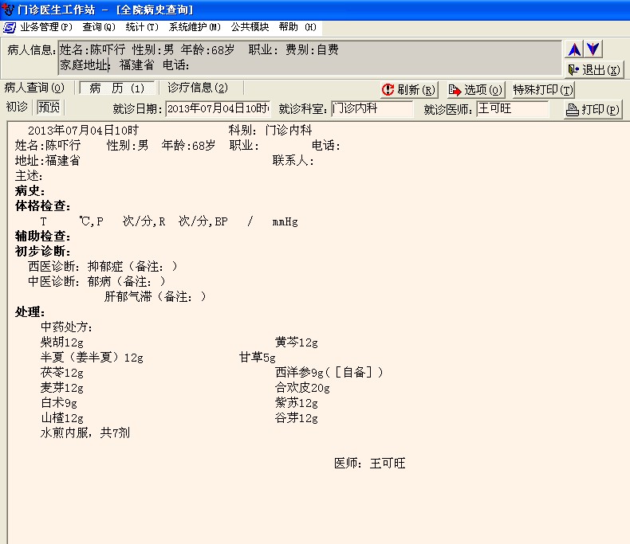The image size is (630, 544).
Task: Click the 西医诊断: 抑郁症 line
Action: click(x=102, y=266)
